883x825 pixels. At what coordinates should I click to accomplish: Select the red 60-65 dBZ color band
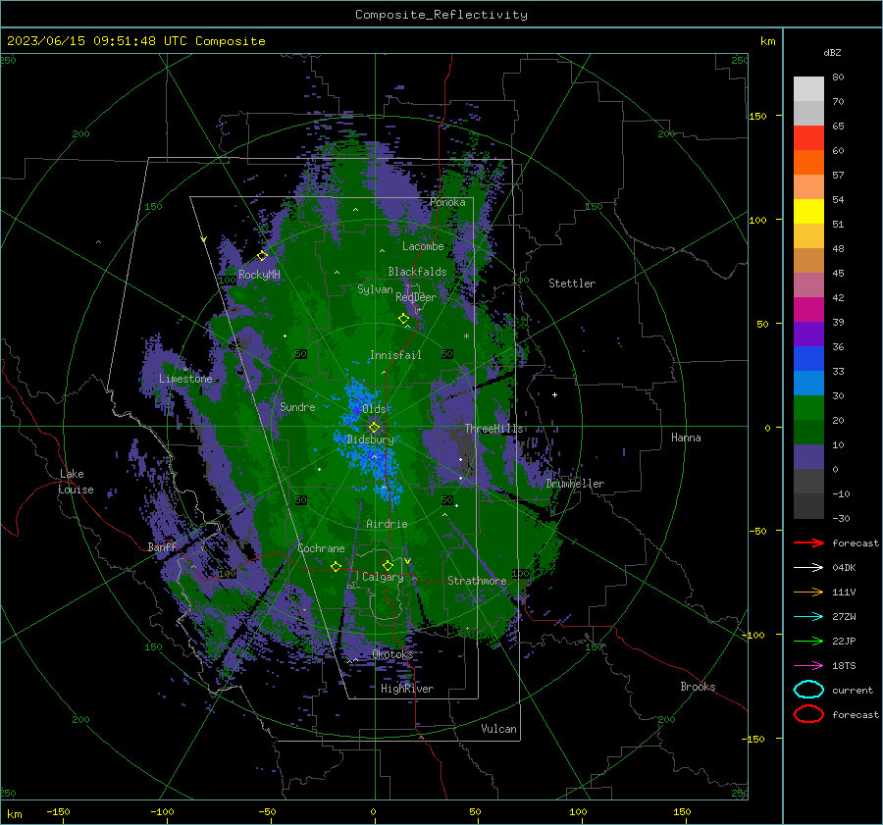coord(808,138)
